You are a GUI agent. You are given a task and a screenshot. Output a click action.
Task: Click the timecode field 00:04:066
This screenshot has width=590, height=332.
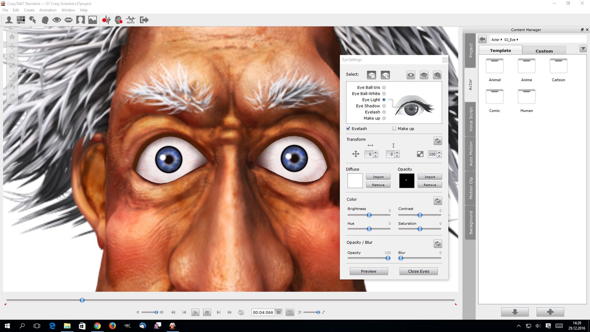click(x=263, y=312)
